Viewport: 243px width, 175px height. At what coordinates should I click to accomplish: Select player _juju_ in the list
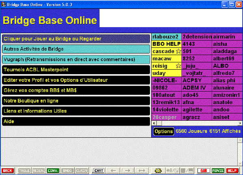pos(197,66)
